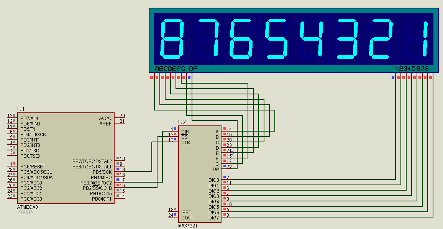Click the PC6/RESET pin label
This screenshot has height=229, width=443.
(33, 166)
